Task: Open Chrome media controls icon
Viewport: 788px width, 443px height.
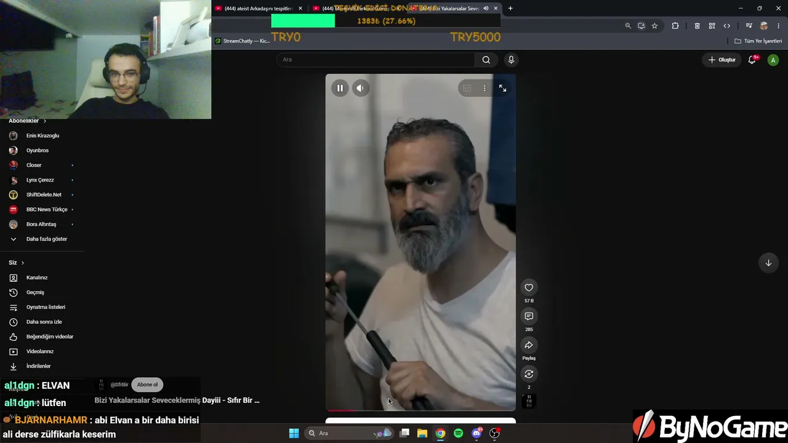Action: coord(749,26)
